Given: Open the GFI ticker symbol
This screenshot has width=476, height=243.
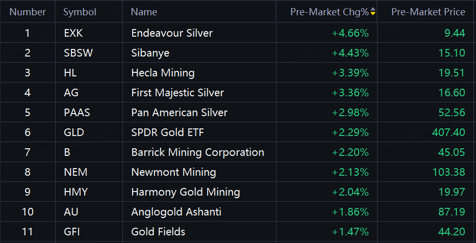Looking at the screenshot, I should coord(72,232).
